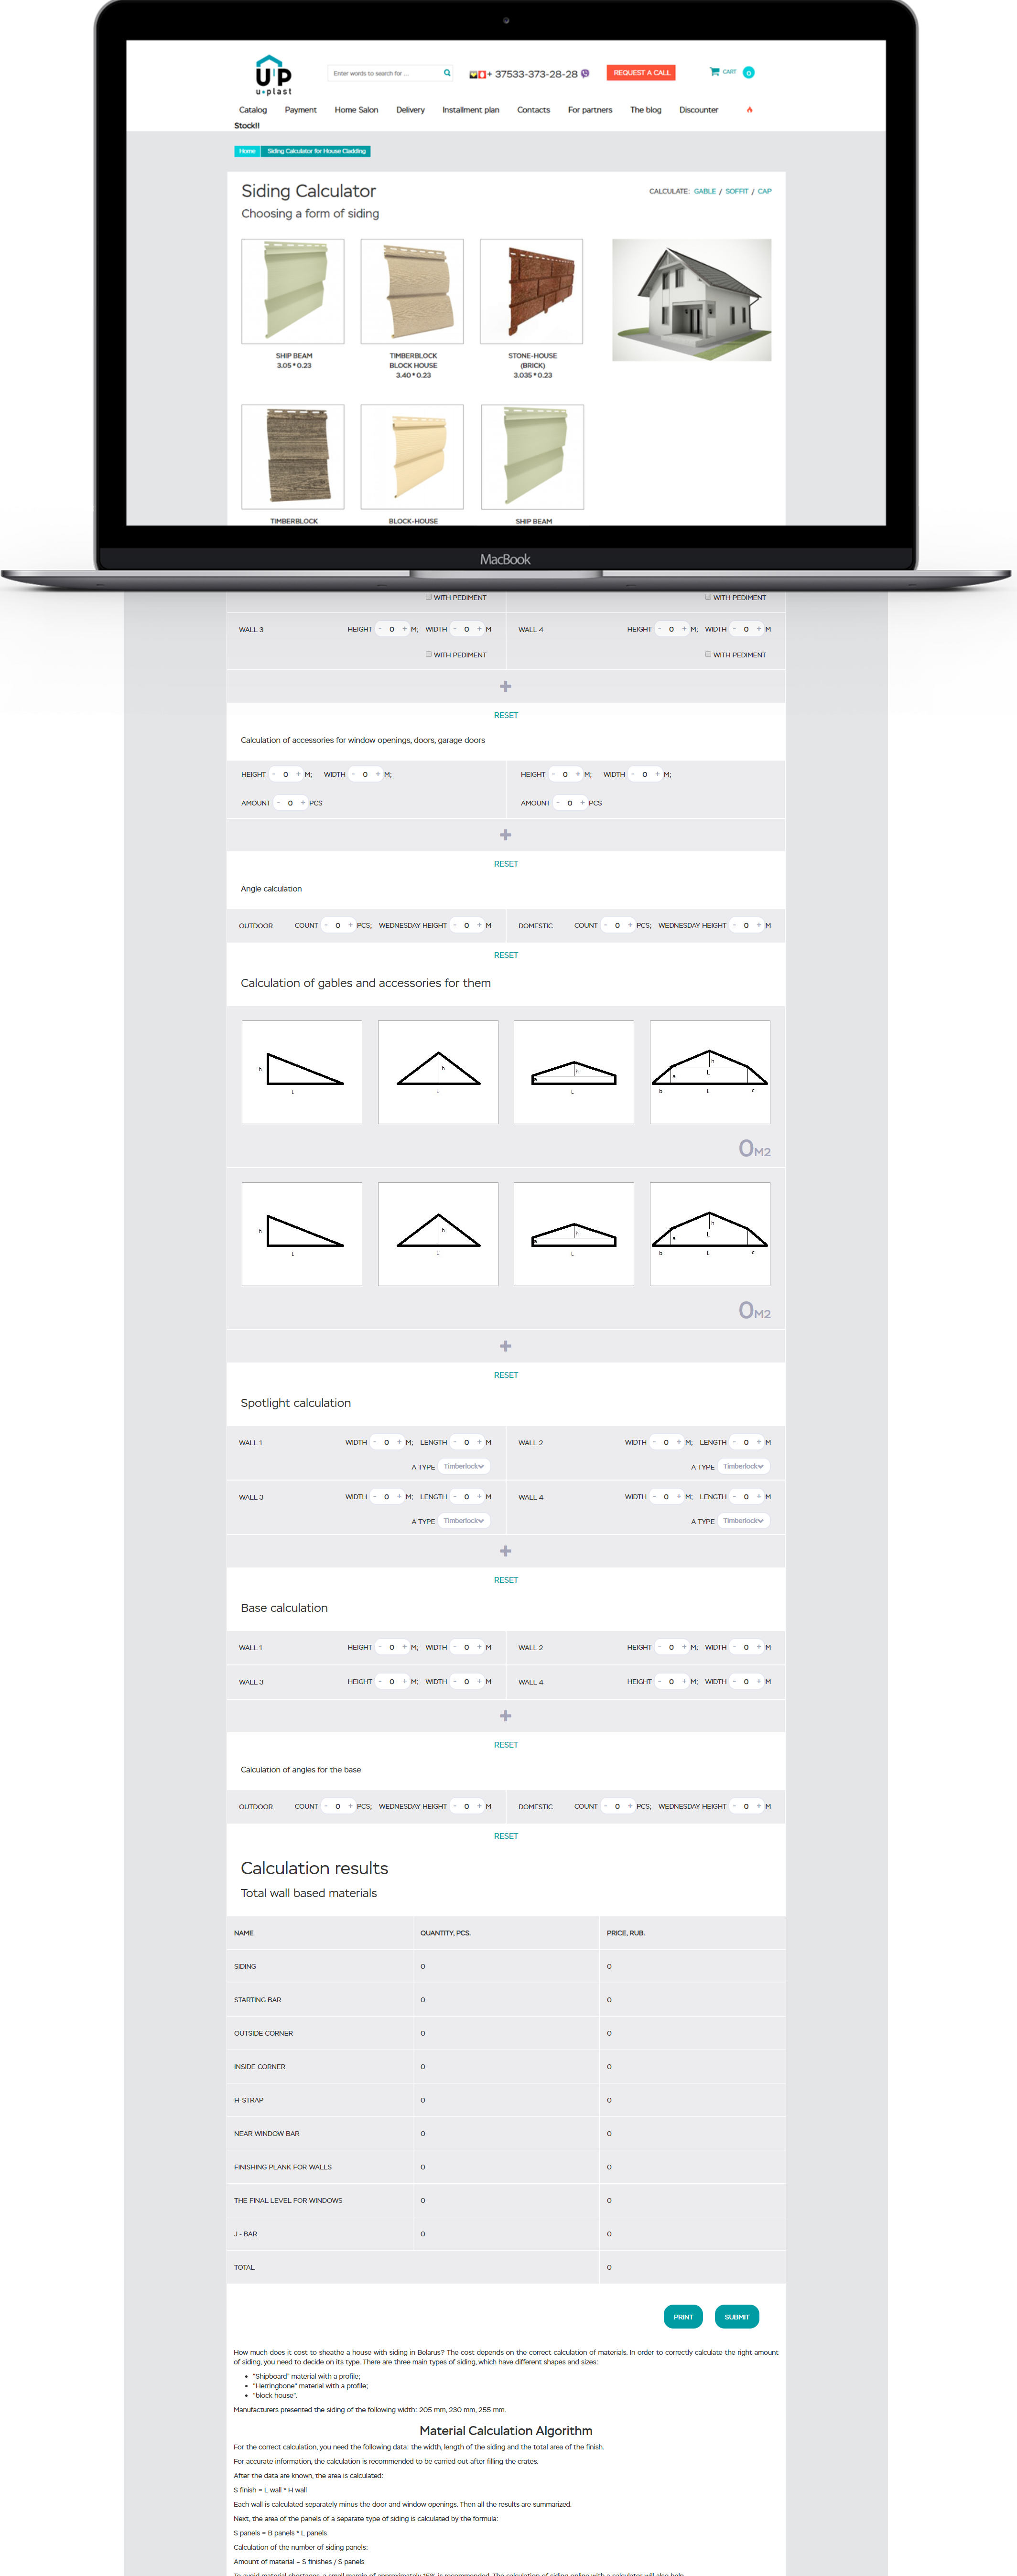Go to the Payment page
1017x2576 pixels.
click(300, 110)
